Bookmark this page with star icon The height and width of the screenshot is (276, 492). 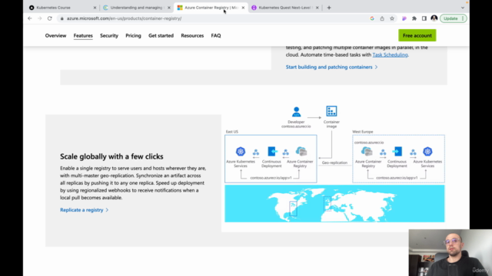coord(392,18)
